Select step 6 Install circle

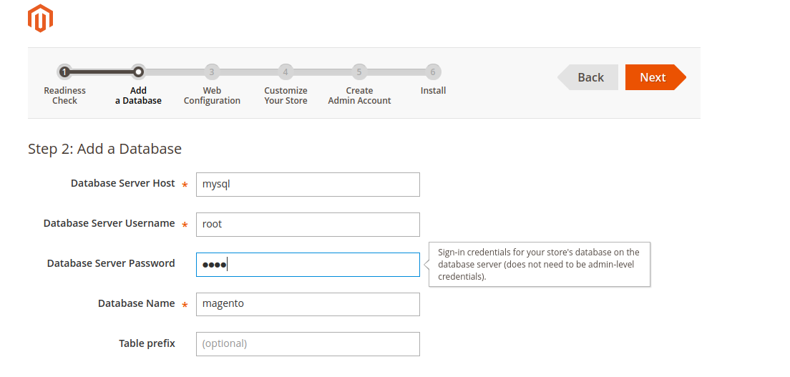point(432,72)
